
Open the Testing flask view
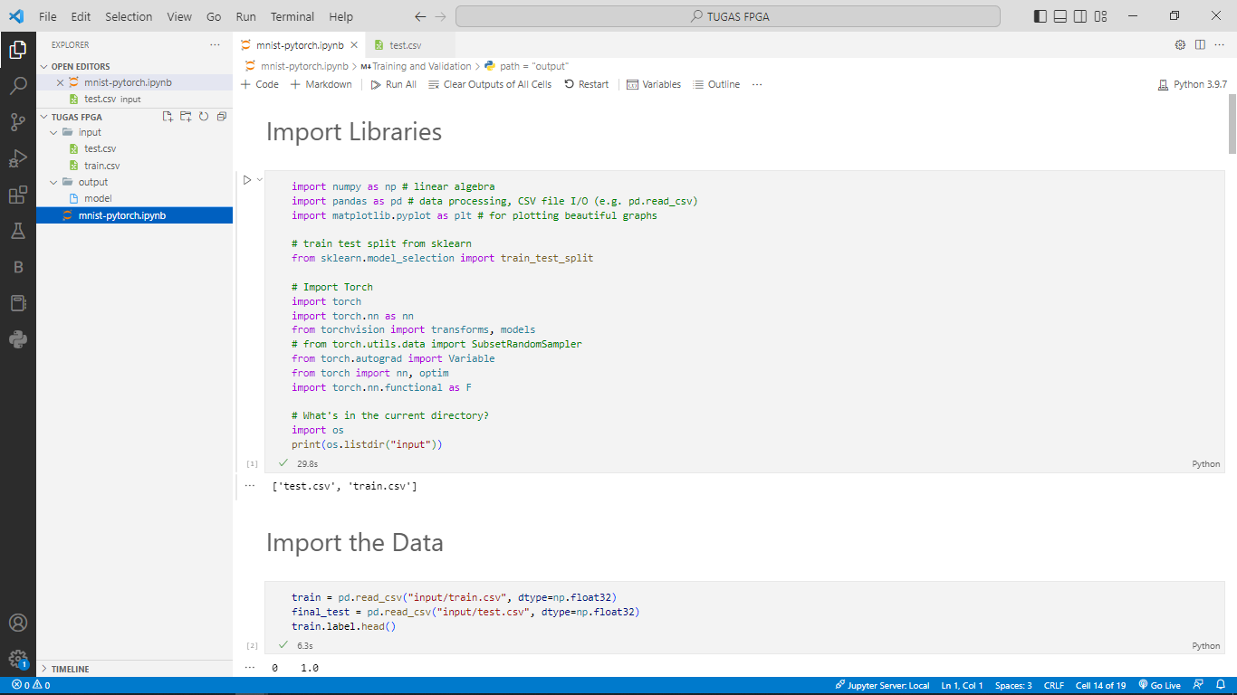17,231
